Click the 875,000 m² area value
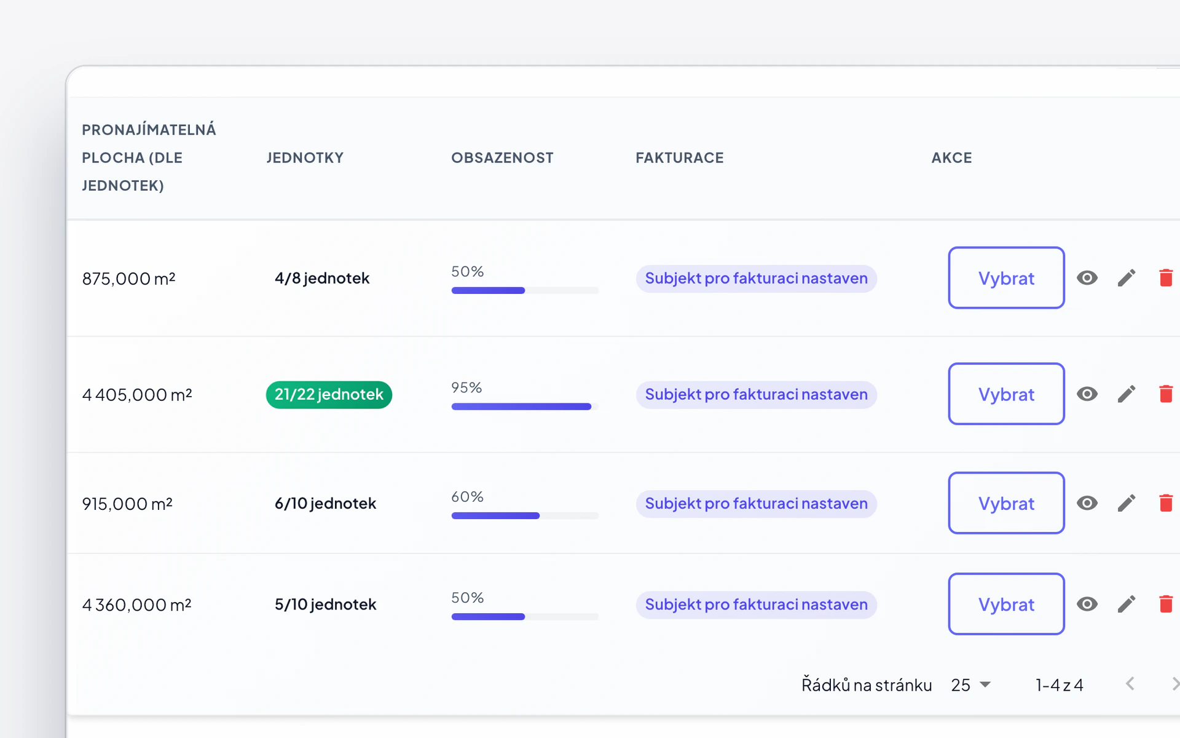 point(129,279)
